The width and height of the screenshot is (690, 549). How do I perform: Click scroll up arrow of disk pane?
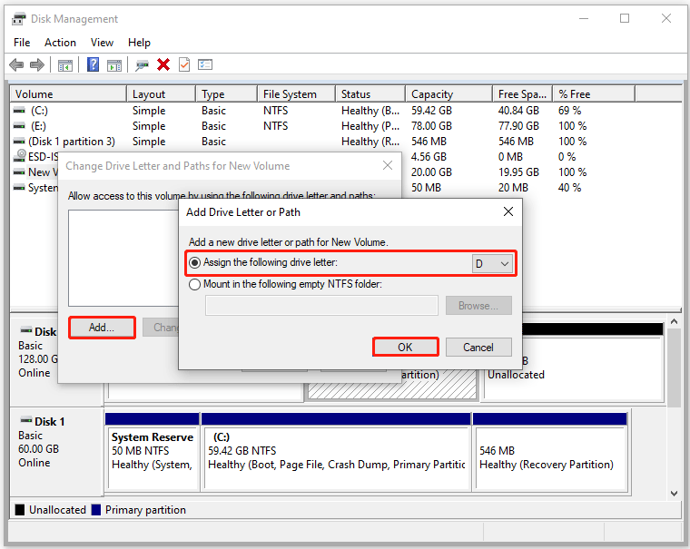[x=674, y=321]
